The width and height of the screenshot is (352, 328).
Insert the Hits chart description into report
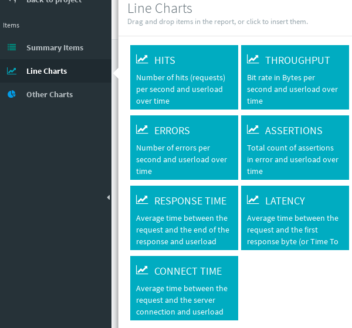(181, 89)
